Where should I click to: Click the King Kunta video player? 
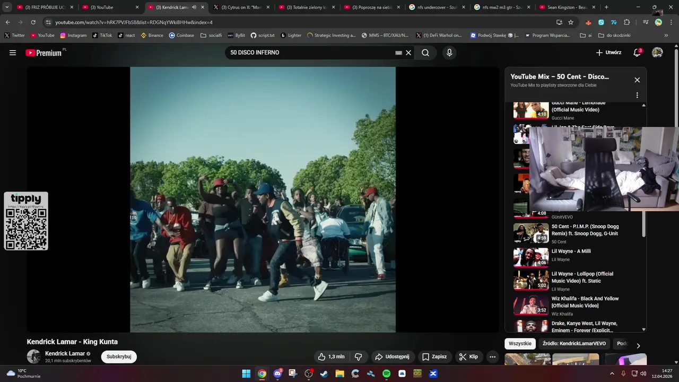[x=263, y=199]
